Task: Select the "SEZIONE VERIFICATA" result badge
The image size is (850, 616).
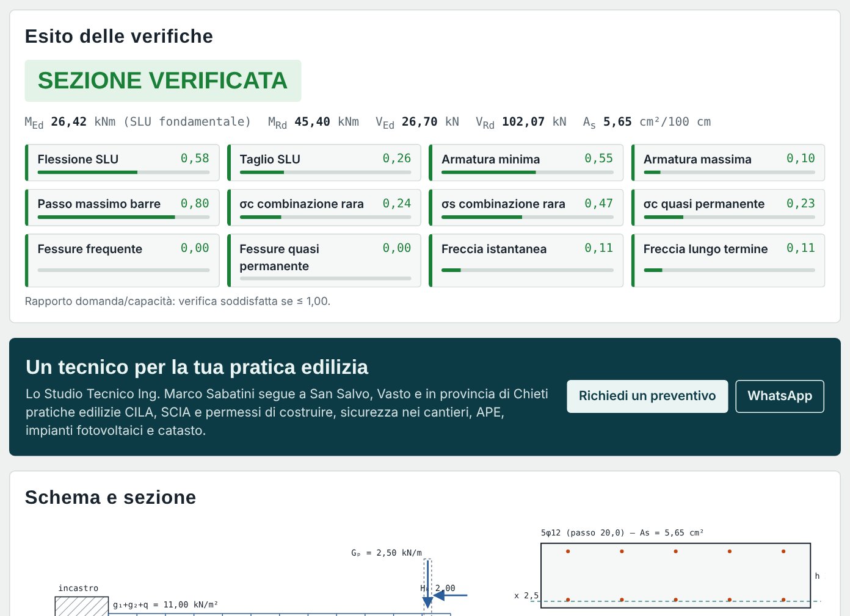Action: (163, 81)
